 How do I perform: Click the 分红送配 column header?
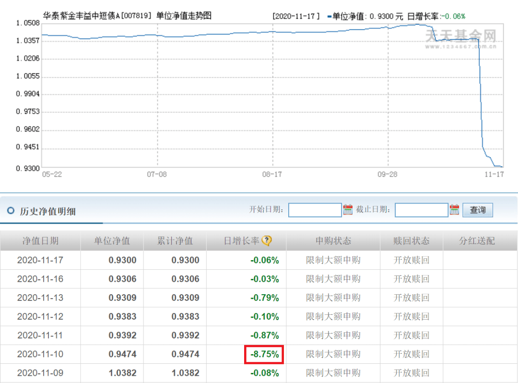[x=477, y=241]
